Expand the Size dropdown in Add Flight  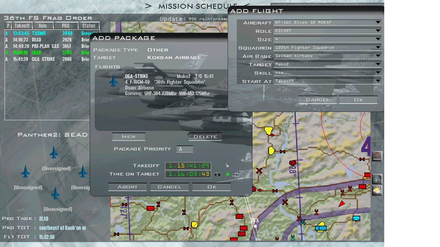point(327,39)
